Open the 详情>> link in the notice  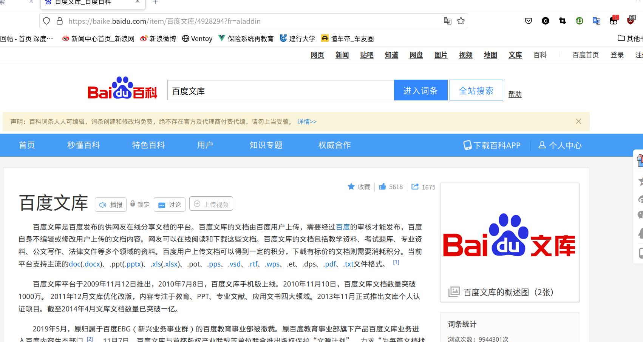pos(307,121)
